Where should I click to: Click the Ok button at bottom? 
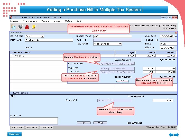pos(84,123)
